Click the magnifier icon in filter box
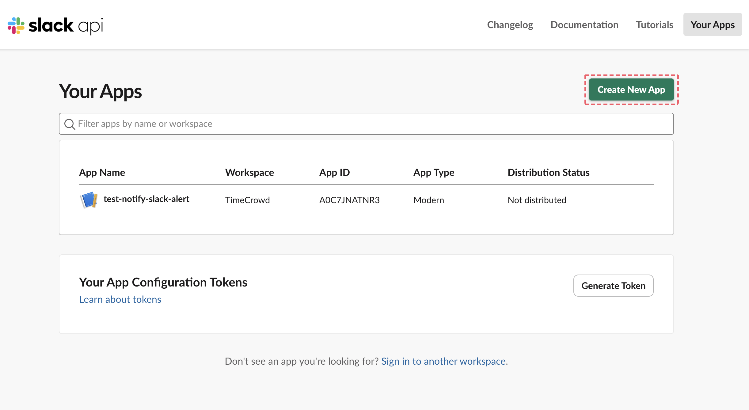The image size is (749, 410). (x=70, y=124)
